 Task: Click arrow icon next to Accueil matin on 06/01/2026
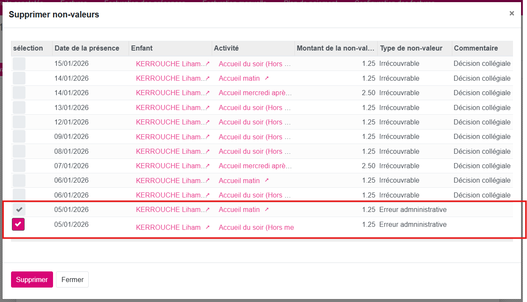click(266, 181)
